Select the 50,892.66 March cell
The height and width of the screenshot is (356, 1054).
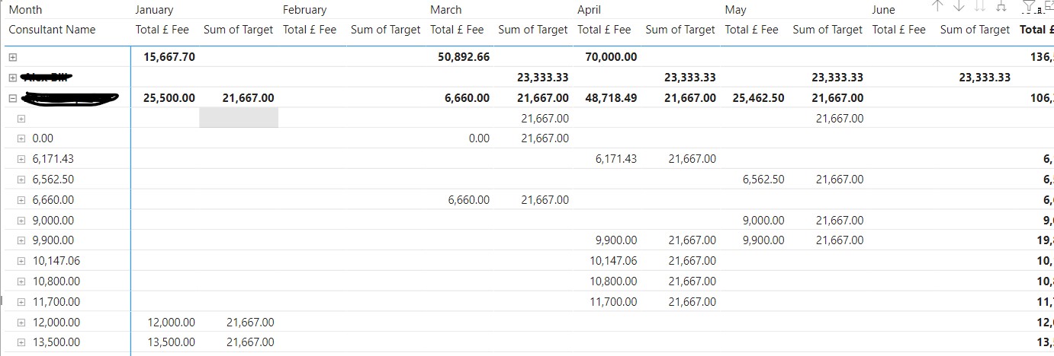(x=464, y=57)
